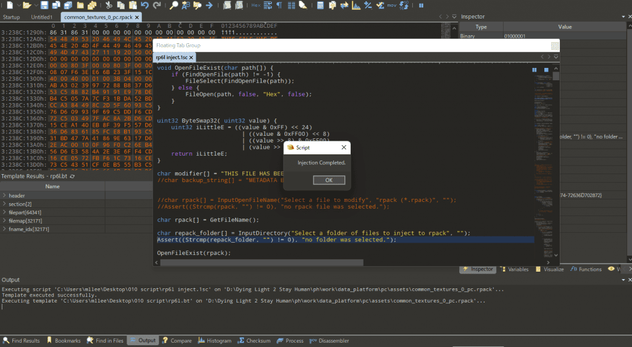632x347 pixels.
Task: Open the Checksum bottom tab
Action: [x=254, y=341]
